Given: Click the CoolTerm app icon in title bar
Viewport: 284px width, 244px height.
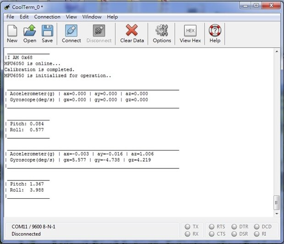Looking at the screenshot, I should (x=7, y=7).
